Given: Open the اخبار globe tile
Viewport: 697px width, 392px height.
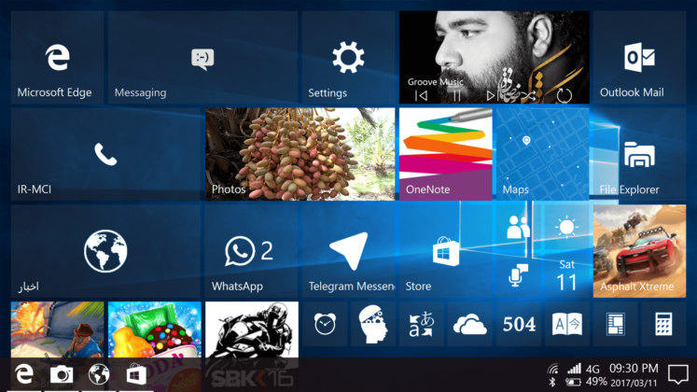Looking at the screenshot, I should pyautogui.click(x=105, y=251).
